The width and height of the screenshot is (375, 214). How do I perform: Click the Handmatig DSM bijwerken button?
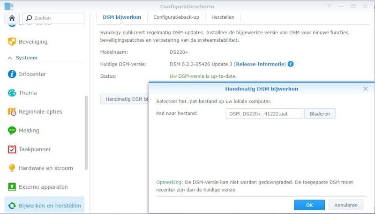124,99
